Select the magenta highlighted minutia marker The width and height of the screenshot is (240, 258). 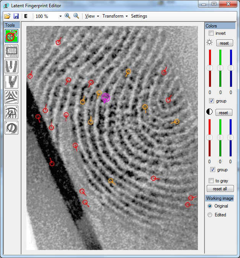[x=105, y=98]
